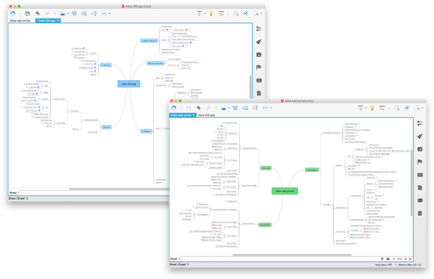Switch to 4site web portal tab in back window
Viewport: 434px width, 279px height.
pyautogui.click(x=20, y=21)
